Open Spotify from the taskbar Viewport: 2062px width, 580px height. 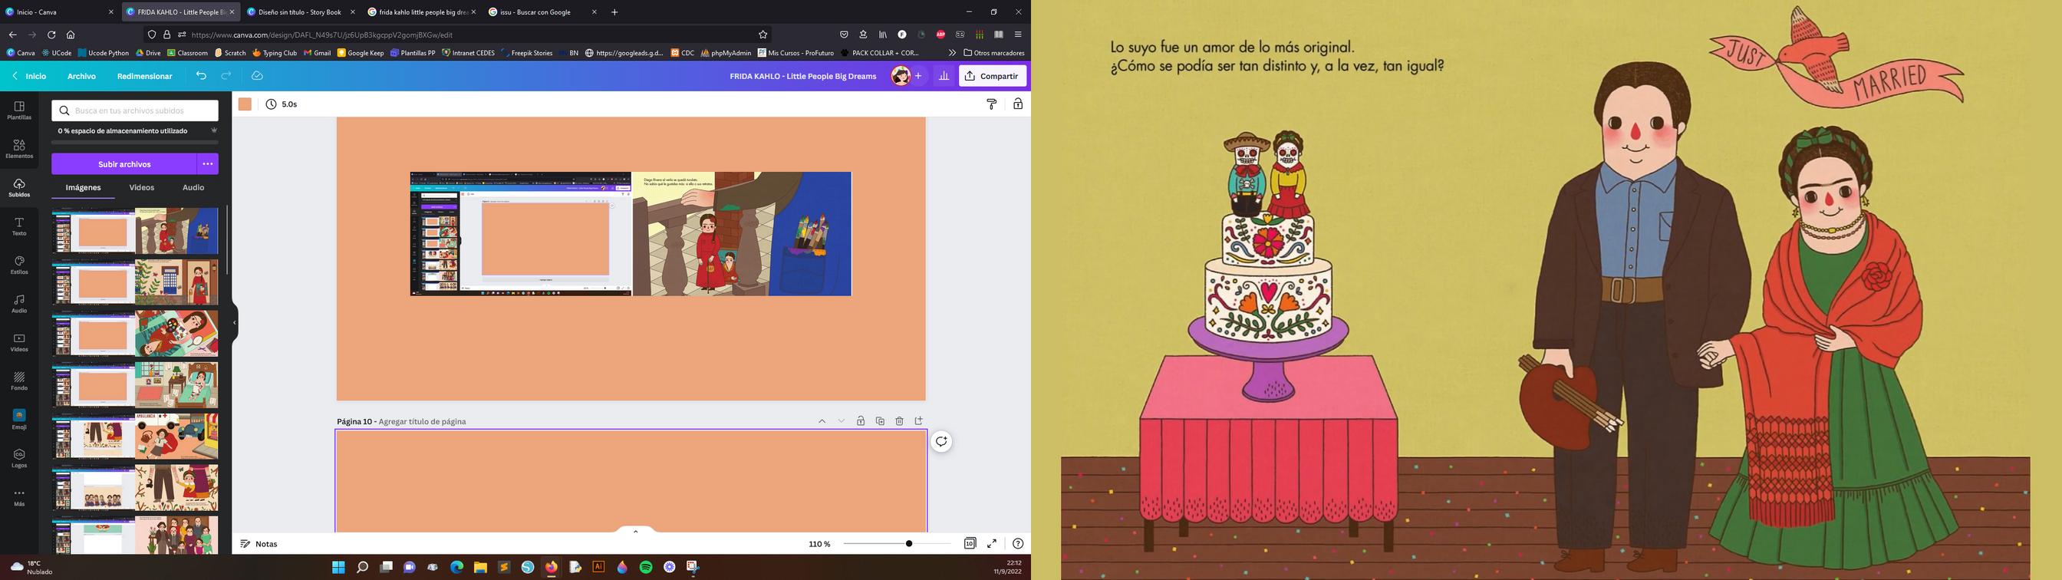(x=646, y=567)
